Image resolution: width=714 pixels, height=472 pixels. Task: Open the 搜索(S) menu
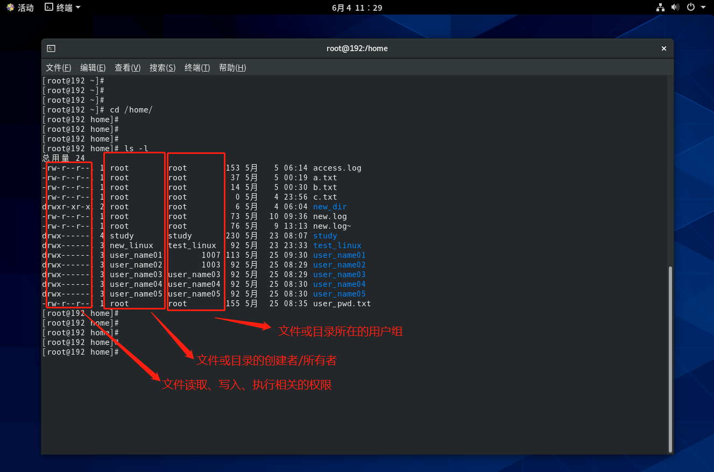click(x=162, y=67)
